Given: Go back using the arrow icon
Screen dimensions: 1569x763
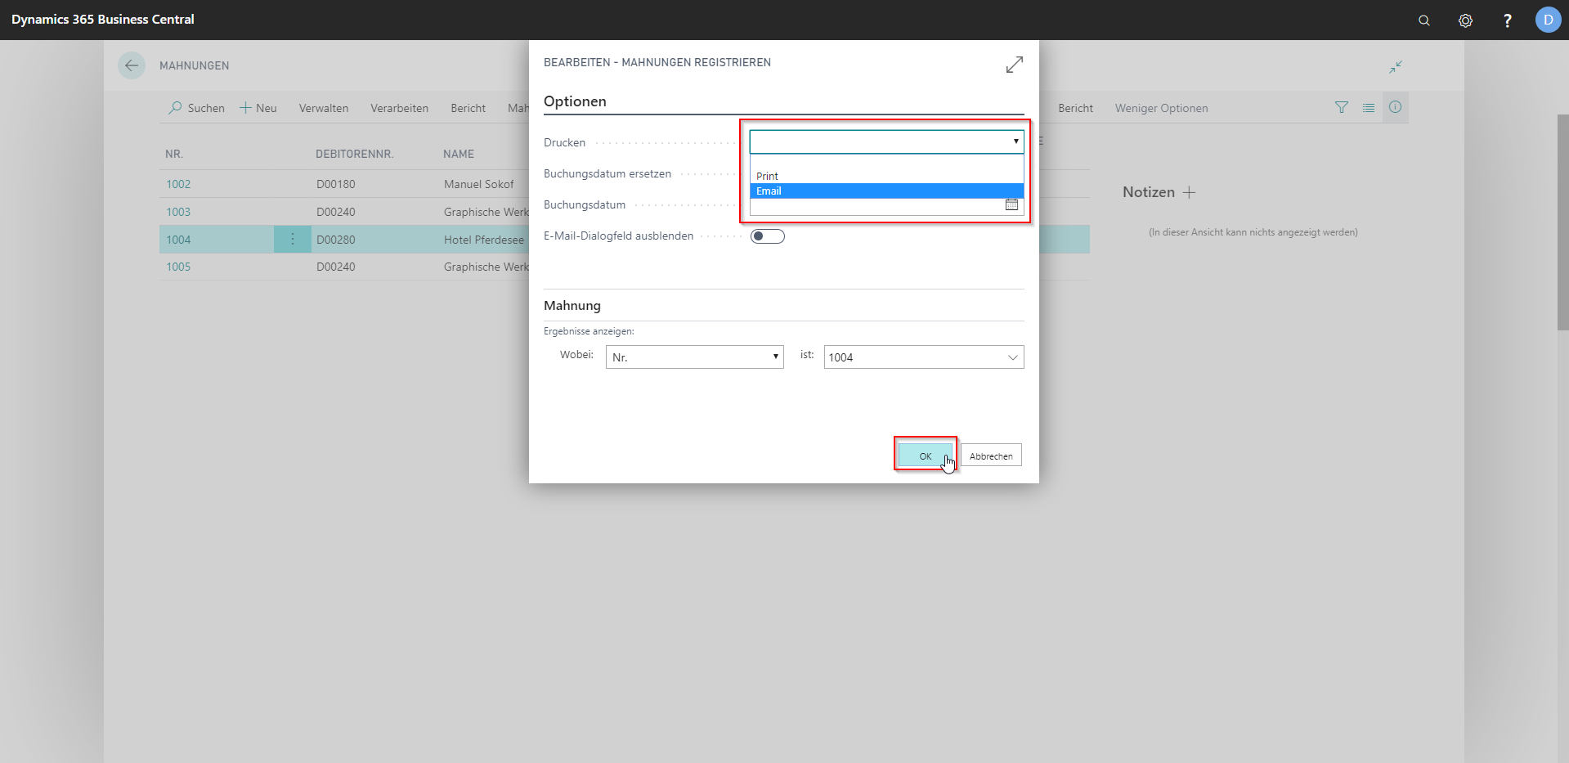Looking at the screenshot, I should (x=132, y=65).
